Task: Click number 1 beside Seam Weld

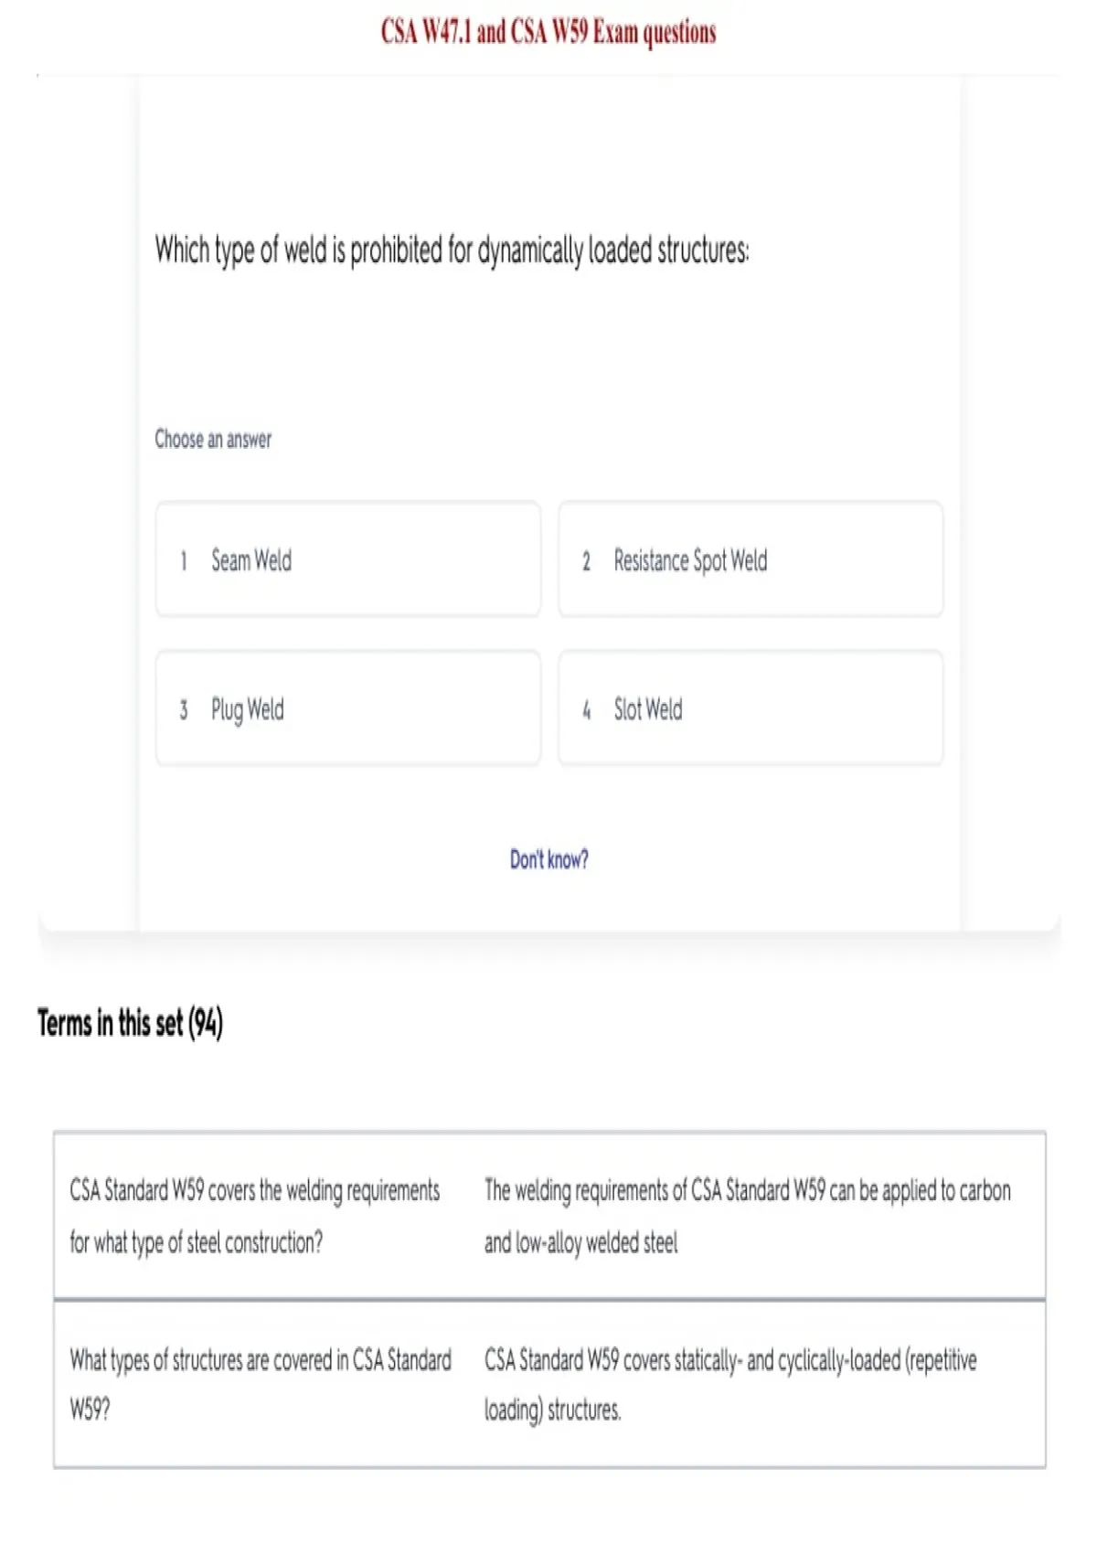Action: [x=184, y=560]
